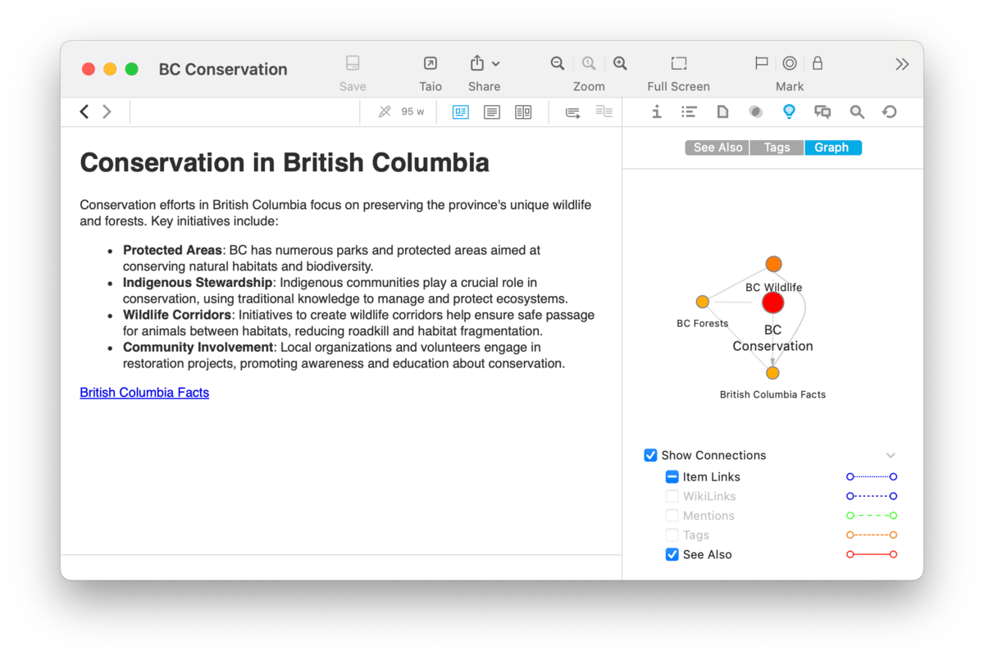Open the British Columbia Facts link

[x=144, y=393]
